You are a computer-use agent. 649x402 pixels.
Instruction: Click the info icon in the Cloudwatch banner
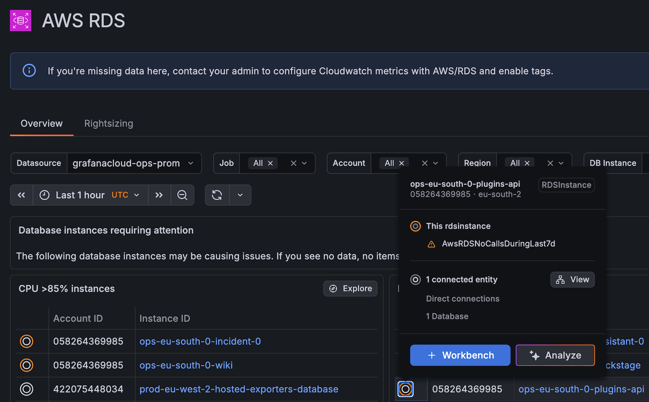tap(29, 71)
